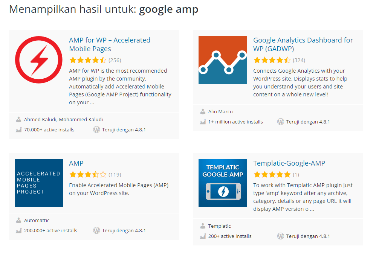Image resolution: width=376 pixels, height=259 pixels.
Task: Click the red lightning AMP for WP logo
Action: (38, 59)
